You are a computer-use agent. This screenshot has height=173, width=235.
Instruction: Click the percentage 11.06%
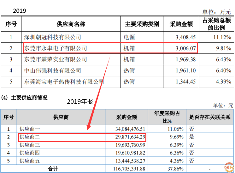click(175, 129)
